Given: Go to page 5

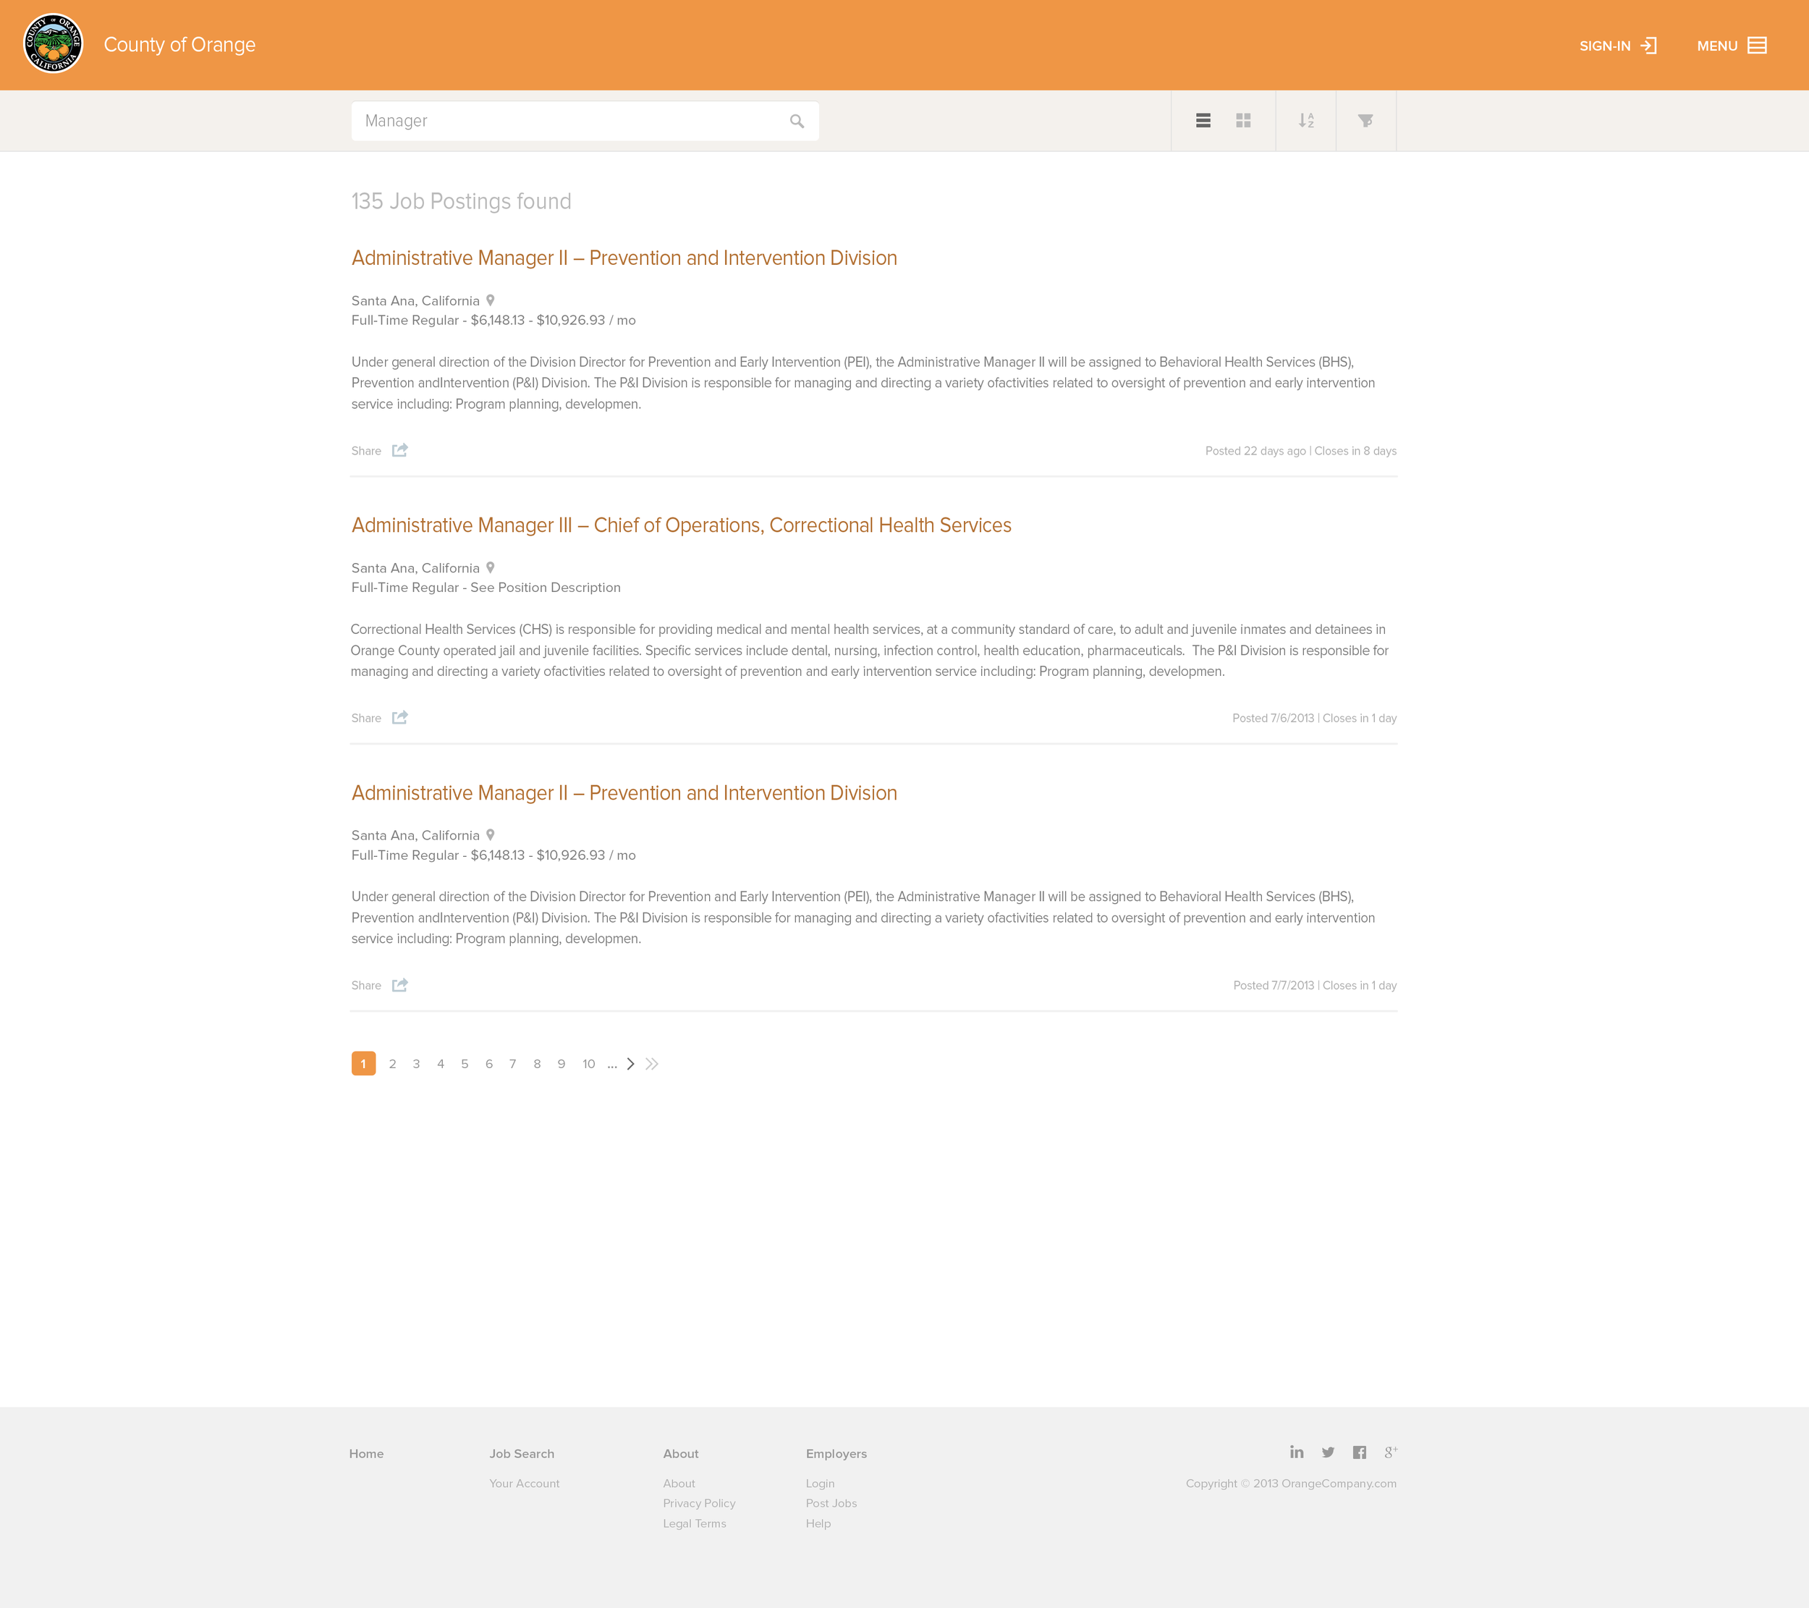Looking at the screenshot, I should click(465, 1064).
